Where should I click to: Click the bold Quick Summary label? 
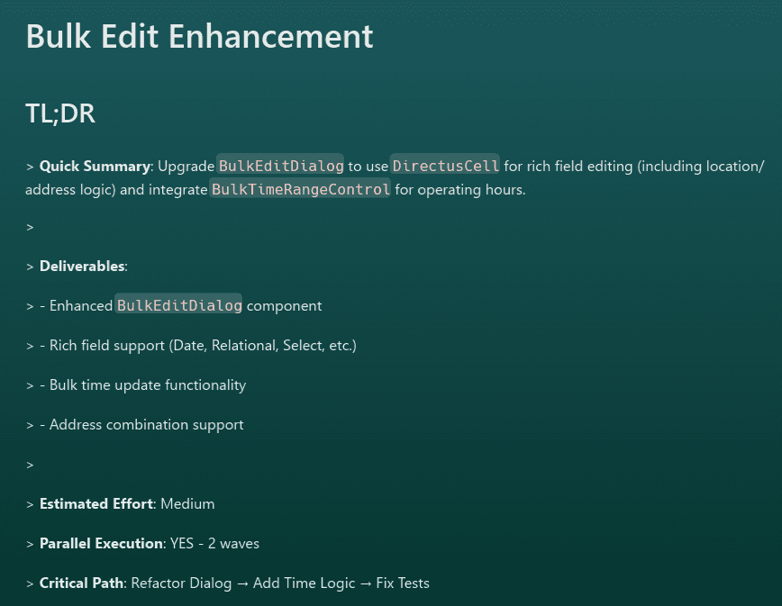tap(95, 167)
